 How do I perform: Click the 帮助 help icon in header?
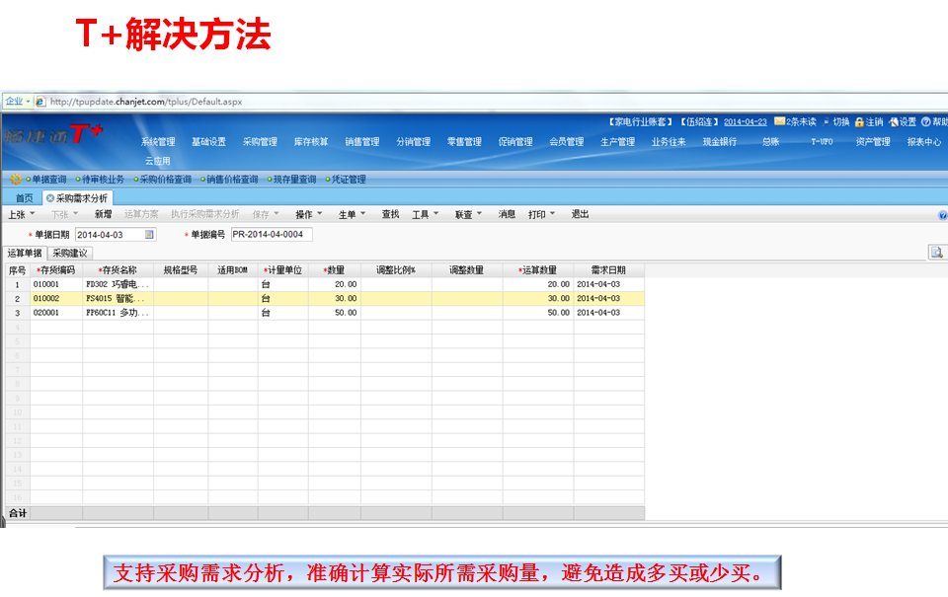coord(925,122)
